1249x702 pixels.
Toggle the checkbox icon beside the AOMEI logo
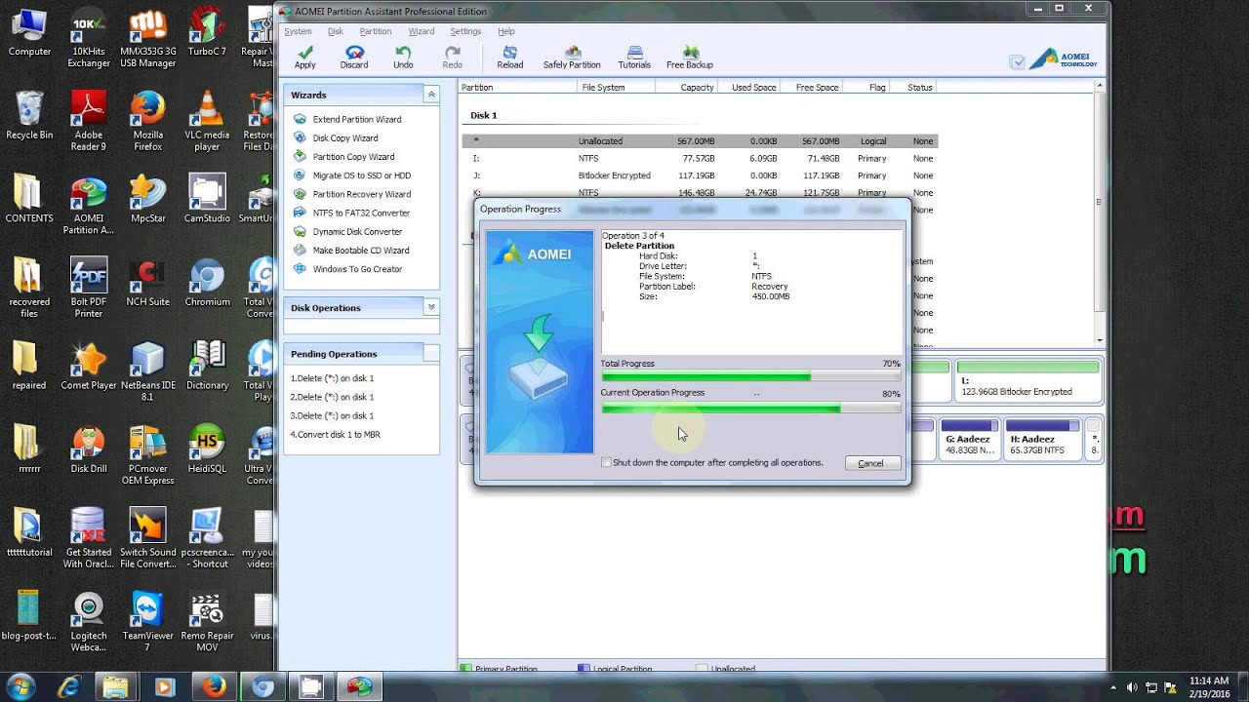tap(1018, 62)
